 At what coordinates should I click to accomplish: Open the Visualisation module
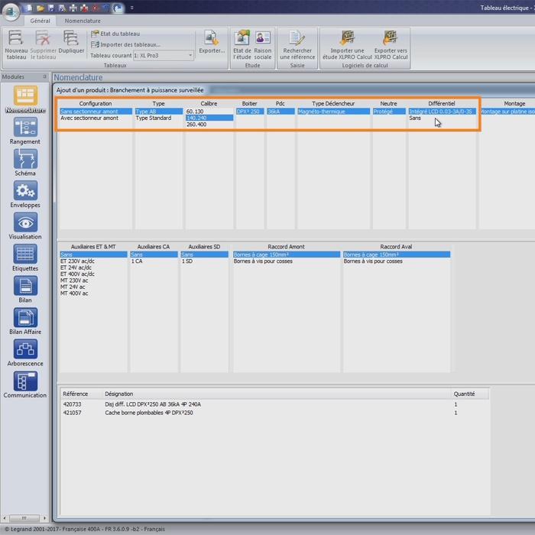[25, 226]
